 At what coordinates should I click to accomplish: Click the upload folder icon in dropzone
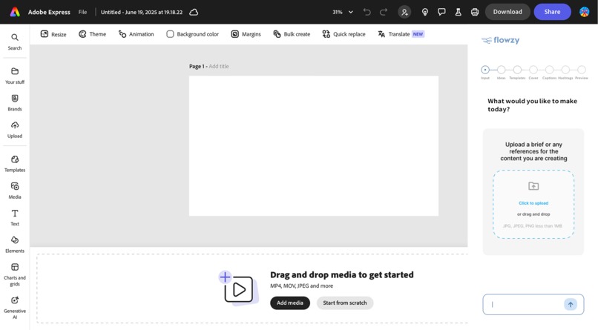click(x=533, y=186)
